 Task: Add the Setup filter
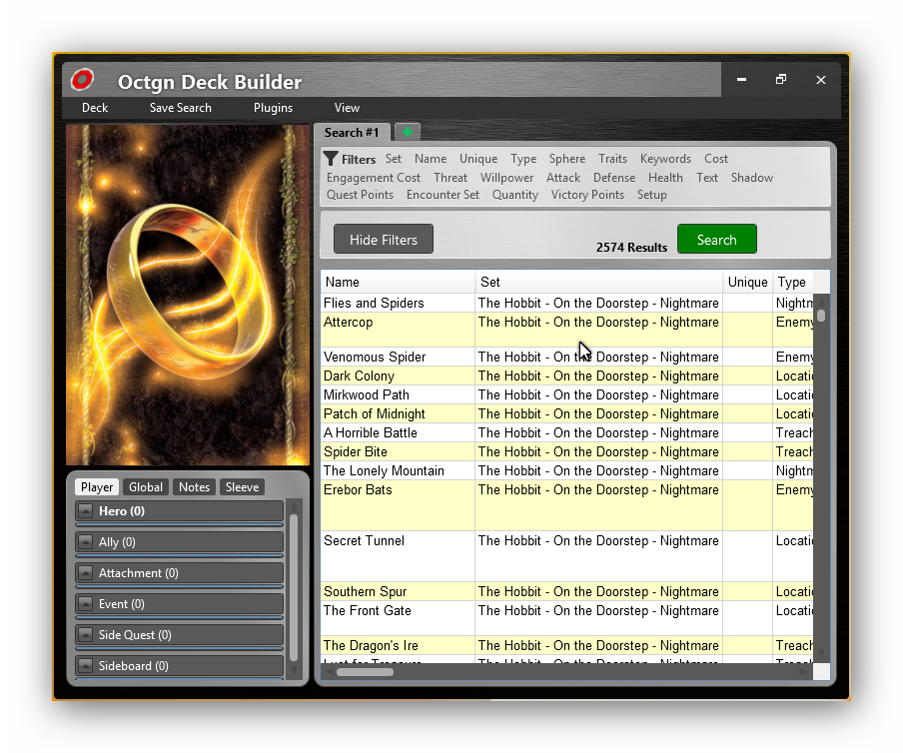[x=652, y=195]
